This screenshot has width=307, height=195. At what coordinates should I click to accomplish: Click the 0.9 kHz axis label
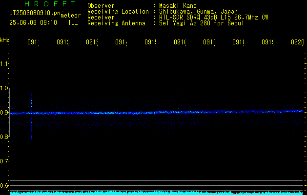(x=4, y=113)
